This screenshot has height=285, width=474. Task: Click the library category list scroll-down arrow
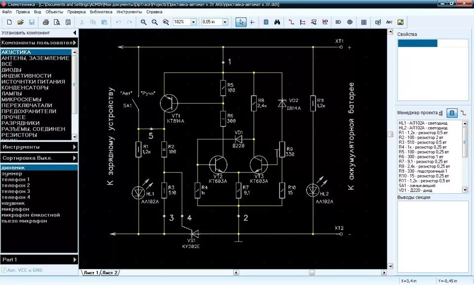tap(75, 137)
